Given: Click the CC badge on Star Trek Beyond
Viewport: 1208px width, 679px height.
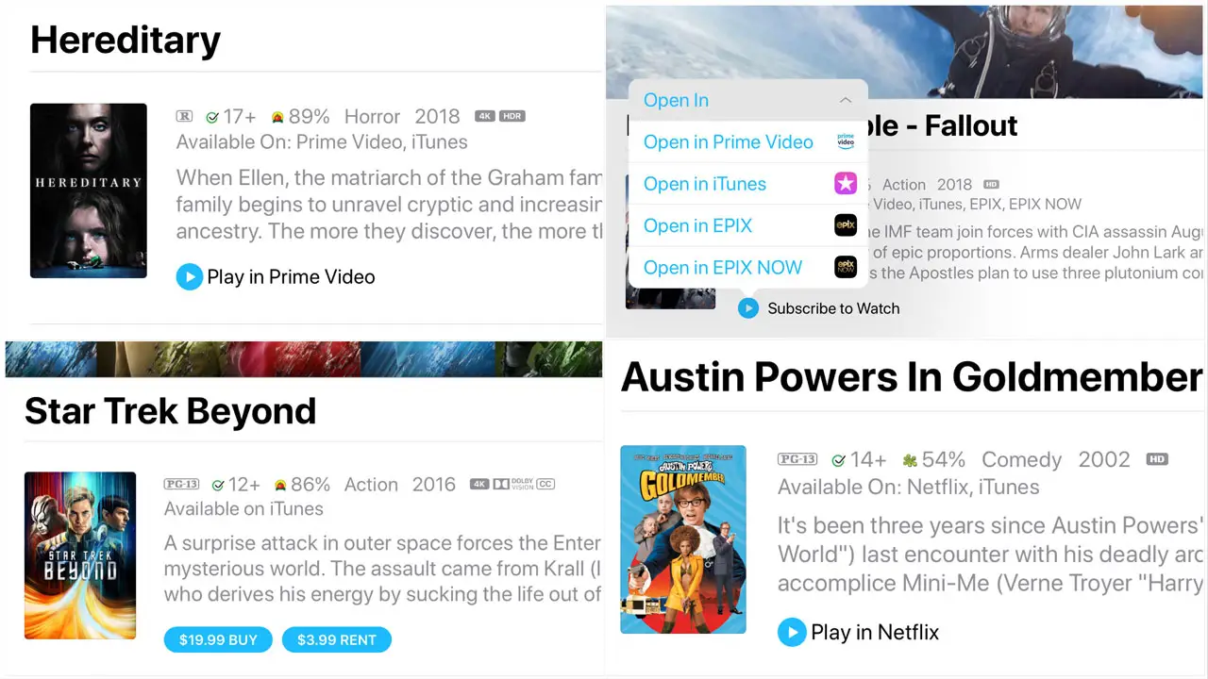Looking at the screenshot, I should [x=545, y=484].
